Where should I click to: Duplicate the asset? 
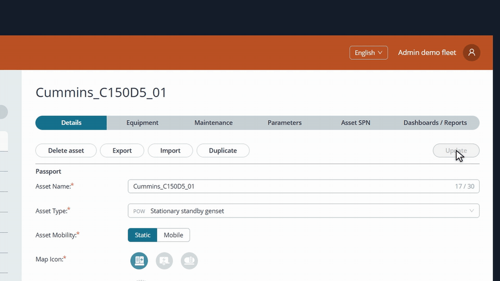click(x=223, y=150)
